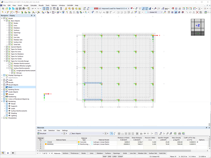Image resolution: width=211 pixels, height=158 pixels.
Task: Collapse the Rendering tree node
Action: pos(2,101)
